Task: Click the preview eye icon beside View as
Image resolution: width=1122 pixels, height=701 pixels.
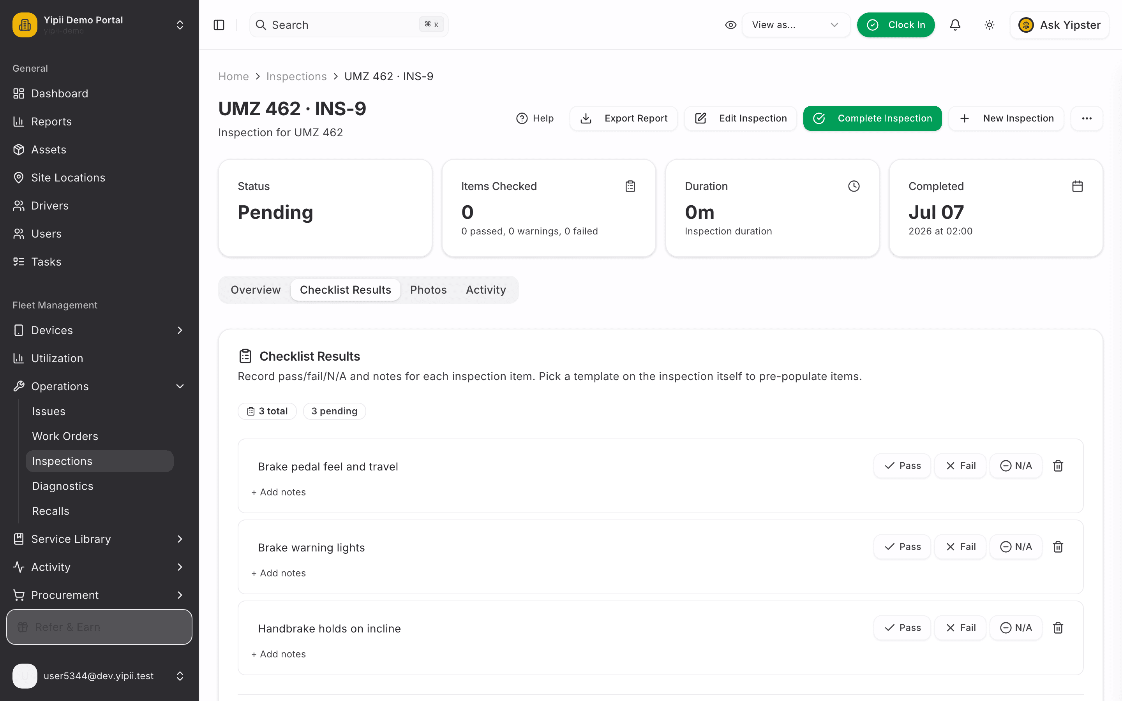Action: [x=731, y=25]
